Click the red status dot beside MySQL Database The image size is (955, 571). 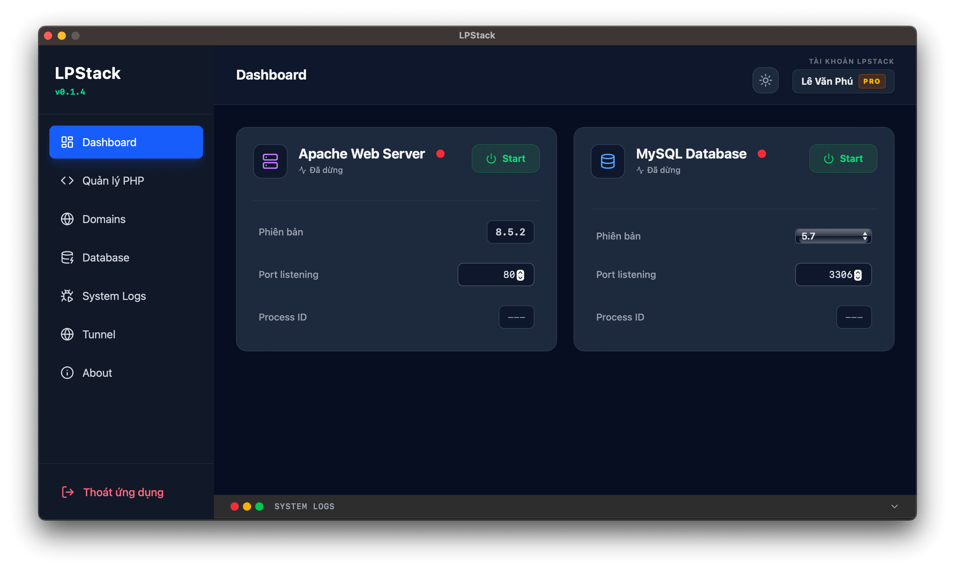(762, 153)
